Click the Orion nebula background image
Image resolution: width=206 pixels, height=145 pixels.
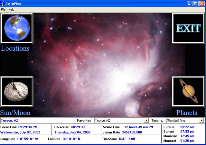pyautogui.click(x=103, y=64)
